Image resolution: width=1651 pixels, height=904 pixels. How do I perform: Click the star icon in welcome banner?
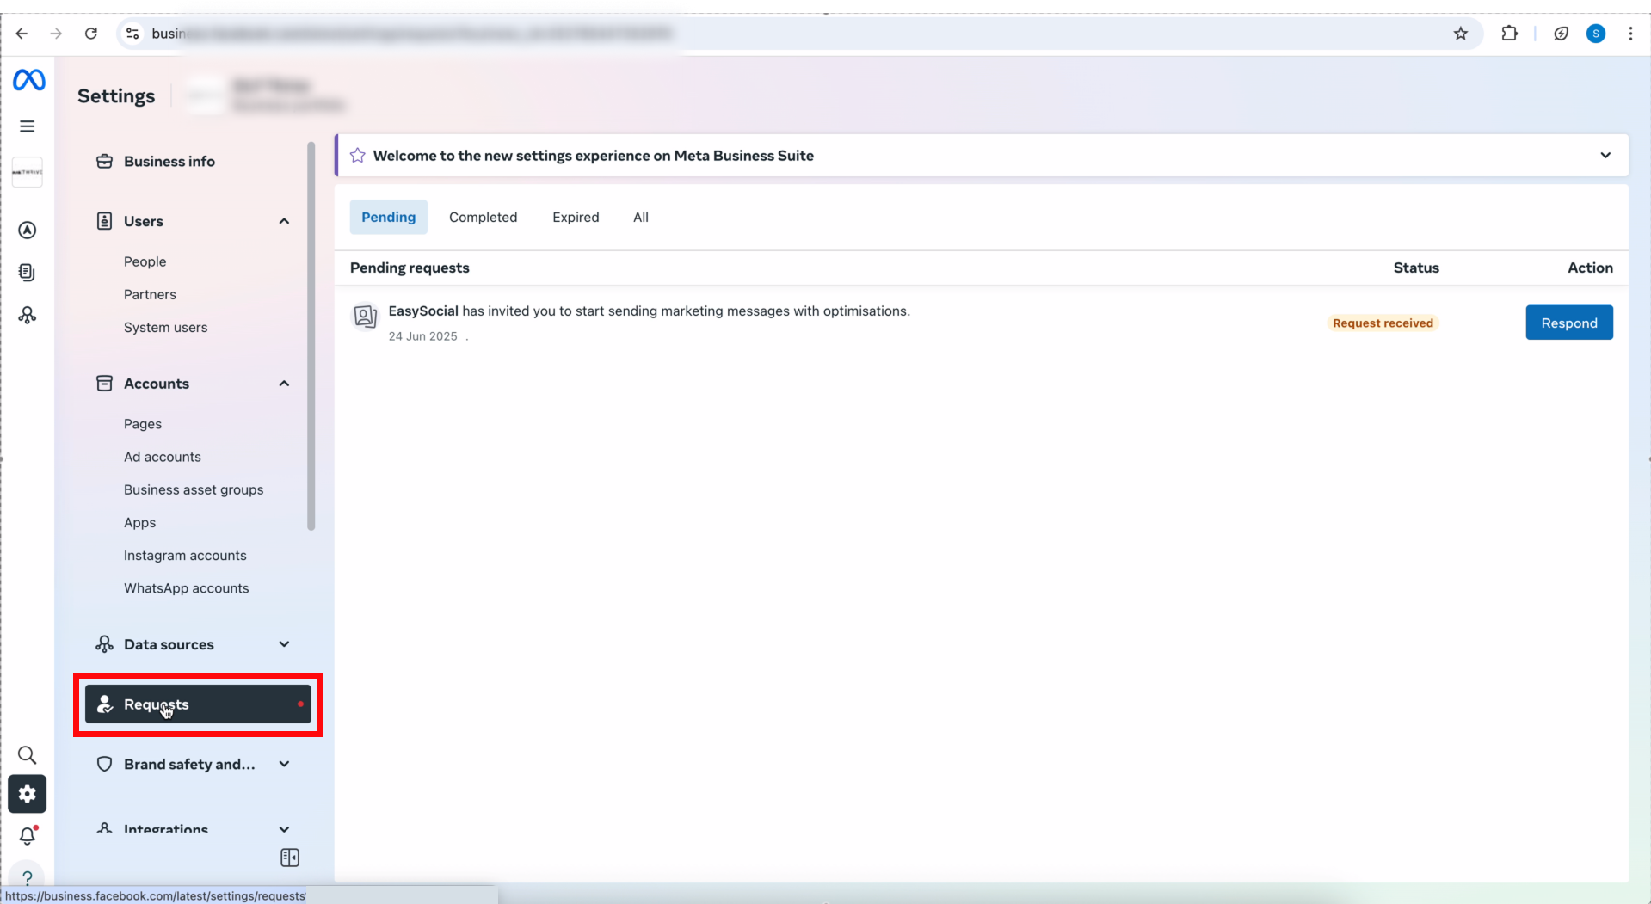tap(358, 156)
